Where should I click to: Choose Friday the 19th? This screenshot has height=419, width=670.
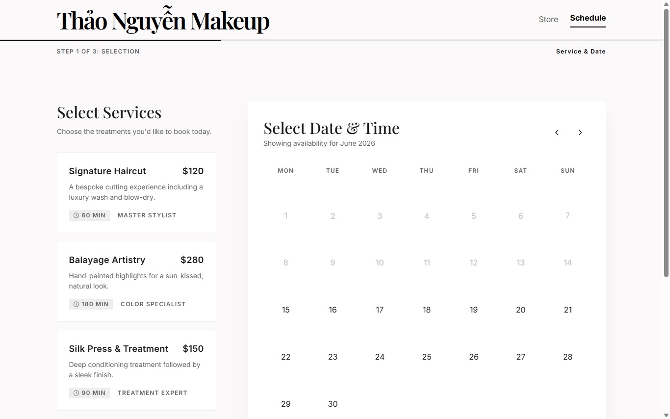coord(474,310)
